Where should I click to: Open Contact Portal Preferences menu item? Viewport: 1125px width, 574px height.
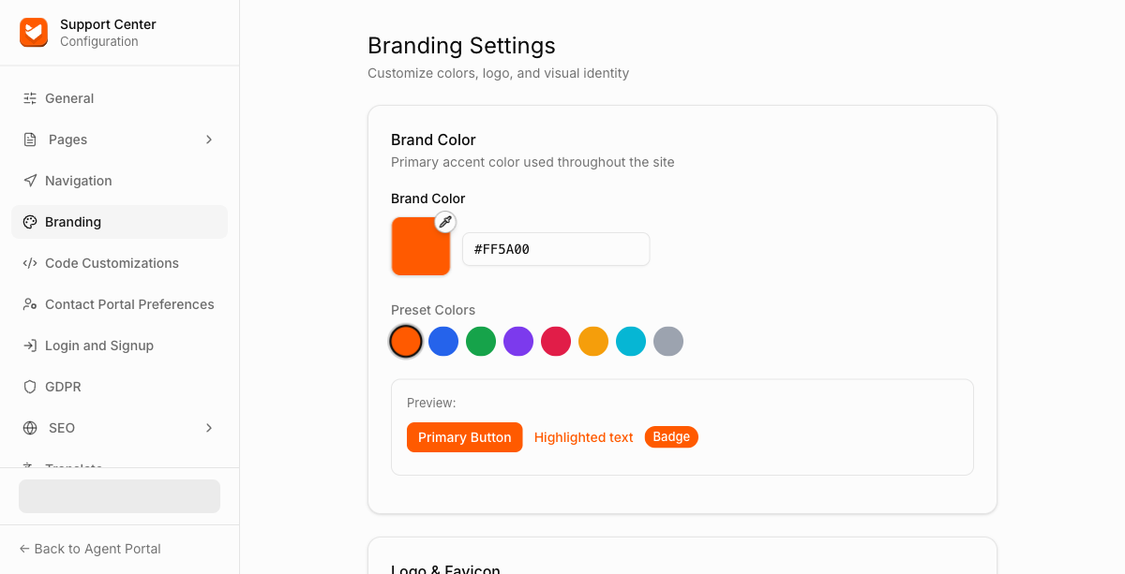coord(119,304)
